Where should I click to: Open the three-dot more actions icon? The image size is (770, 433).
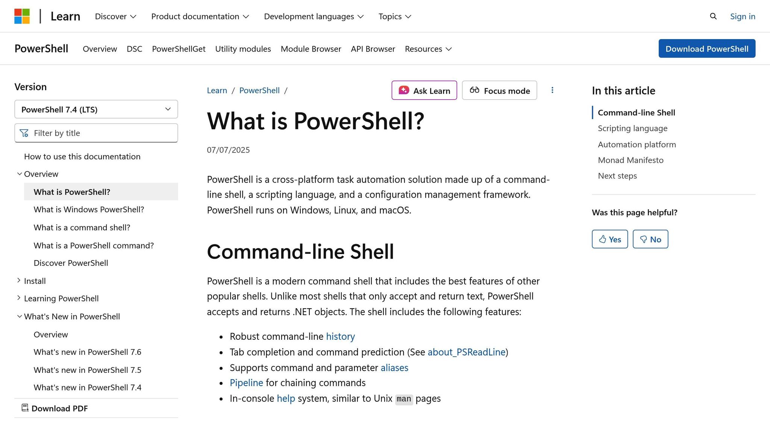pos(552,90)
